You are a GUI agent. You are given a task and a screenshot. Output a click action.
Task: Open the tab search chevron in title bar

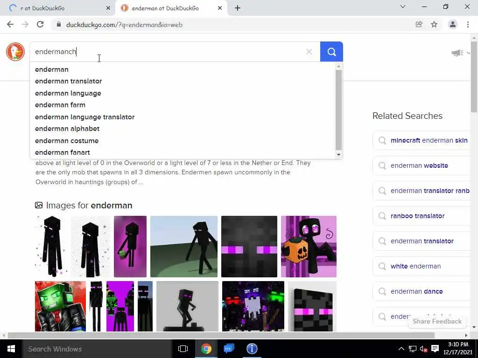pyautogui.click(x=403, y=7)
